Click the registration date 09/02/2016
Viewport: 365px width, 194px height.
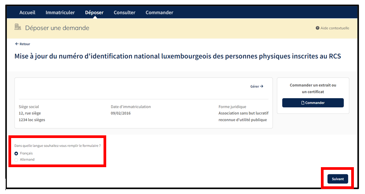pyautogui.click(x=121, y=113)
